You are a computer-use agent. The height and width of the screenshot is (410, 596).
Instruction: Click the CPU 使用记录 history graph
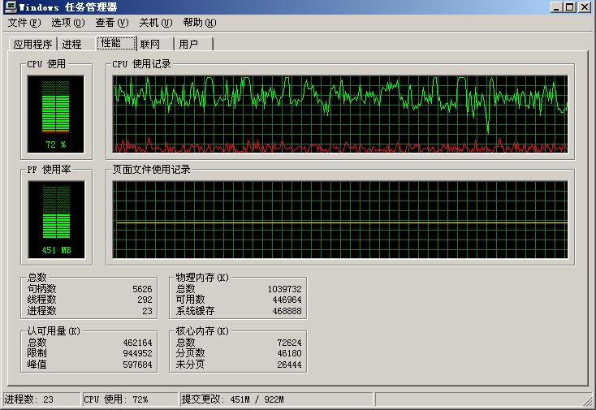pos(340,114)
